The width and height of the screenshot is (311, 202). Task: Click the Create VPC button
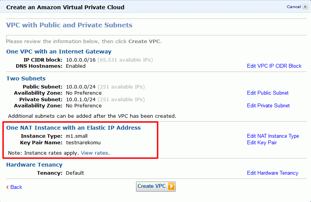(x=156, y=186)
